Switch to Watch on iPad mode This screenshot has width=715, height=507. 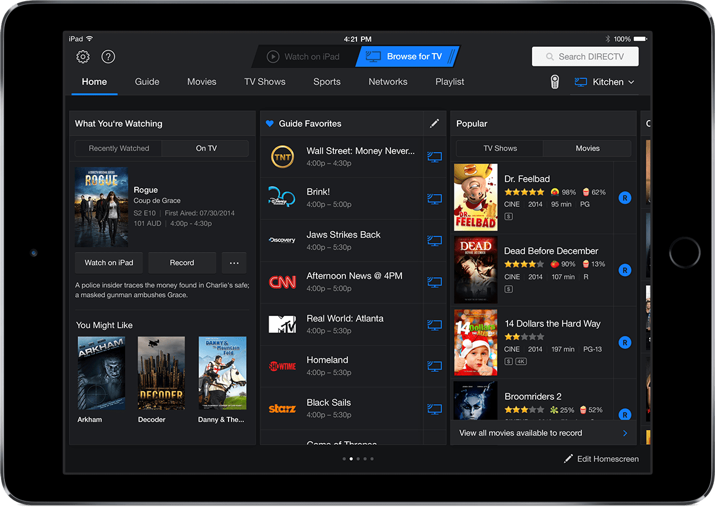point(304,57)
